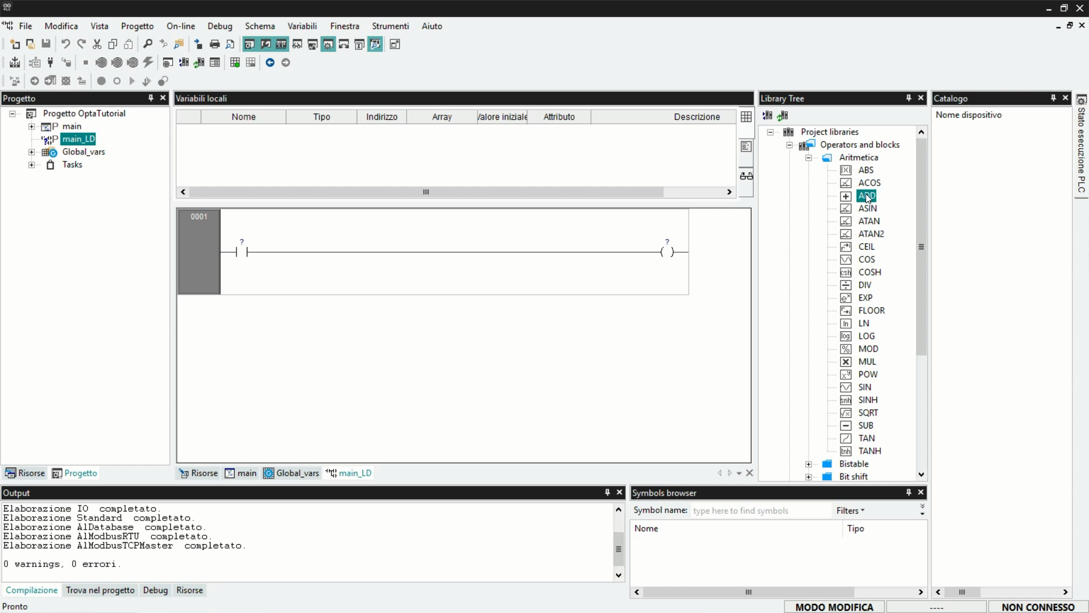The height and width of the screenshot is (613, 1089).
Task: Collapse the Aritmetica library folder
Action: pos(808,158)
